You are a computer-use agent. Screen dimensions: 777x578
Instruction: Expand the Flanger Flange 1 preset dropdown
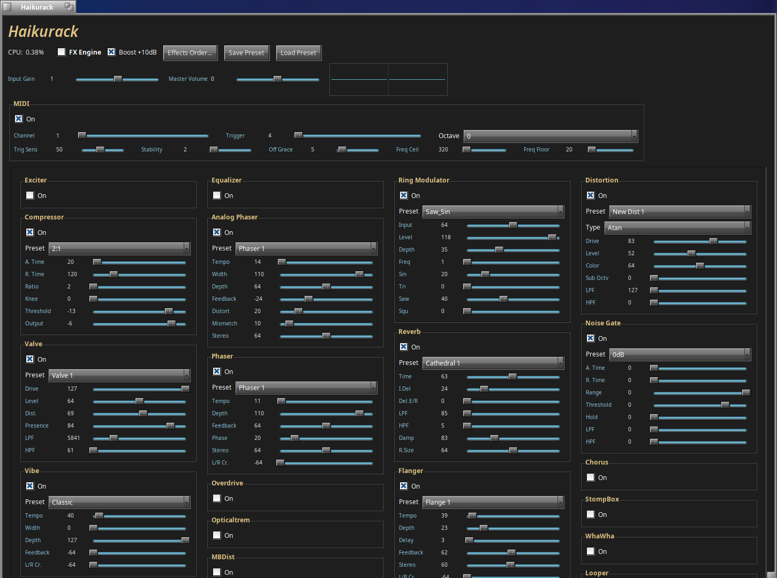click(493, 502)
